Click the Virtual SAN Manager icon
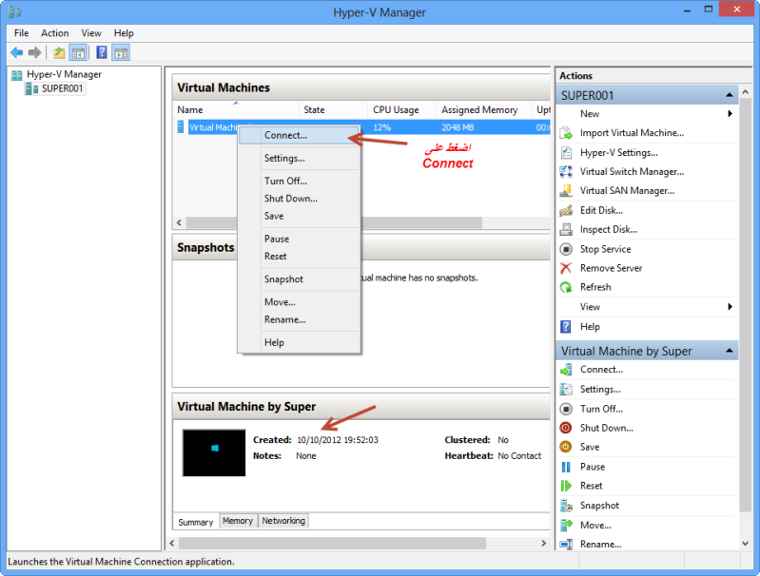Screen dimensions: 760x576 tap(566, 191)
